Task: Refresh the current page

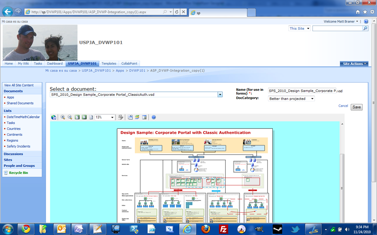Action: (x=177, y=12)
